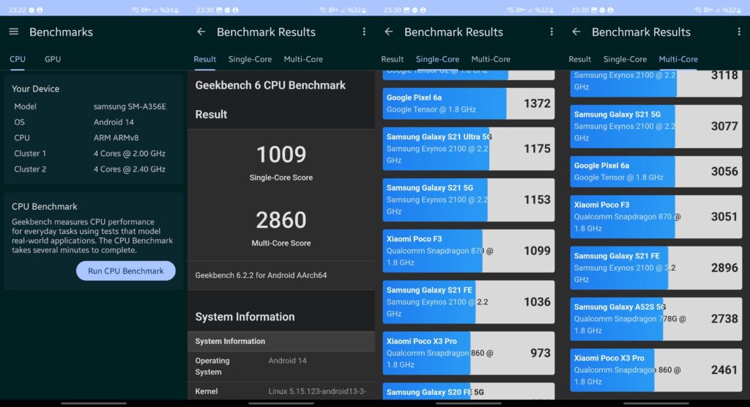Viewport: 750px width, 407px height.
Task: Tap the Your Device info card
Action: tap(93, 129)
